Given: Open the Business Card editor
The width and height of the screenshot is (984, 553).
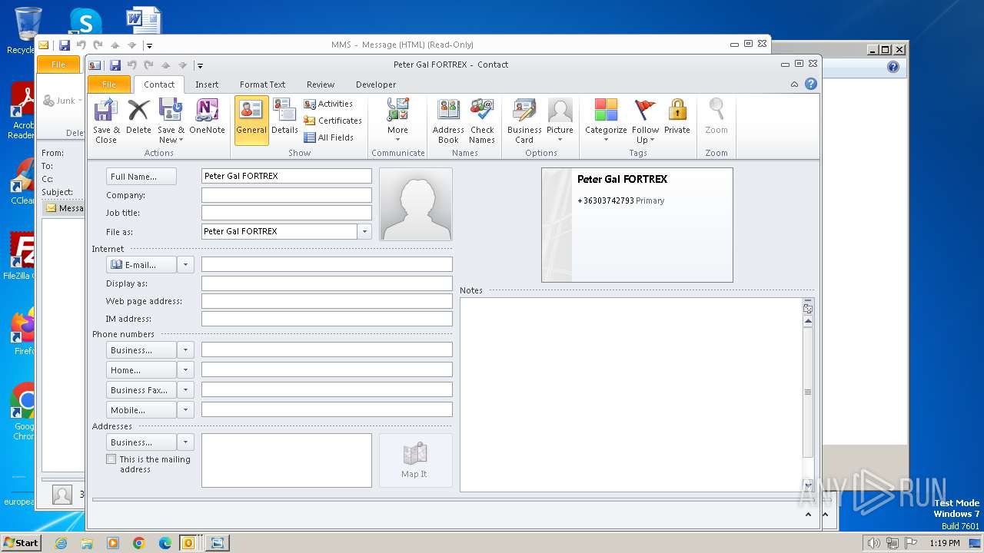Looking at the screenshot, I should [524, 121].
